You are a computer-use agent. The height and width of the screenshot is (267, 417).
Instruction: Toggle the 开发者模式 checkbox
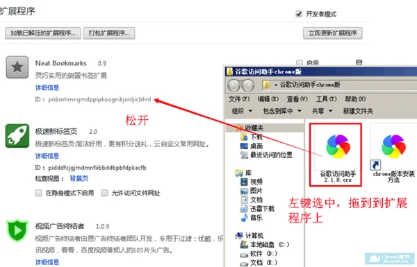click(299, 14)
